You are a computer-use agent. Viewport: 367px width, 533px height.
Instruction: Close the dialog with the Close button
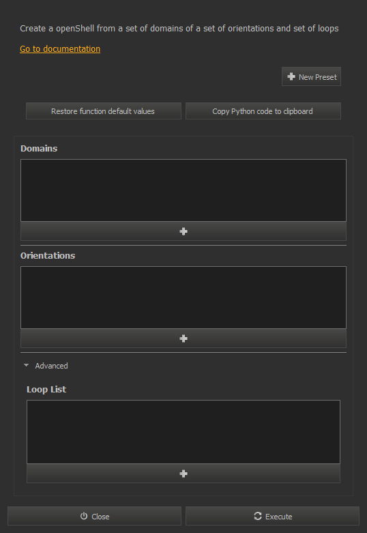pyautogui.click(x=94, y=516)
